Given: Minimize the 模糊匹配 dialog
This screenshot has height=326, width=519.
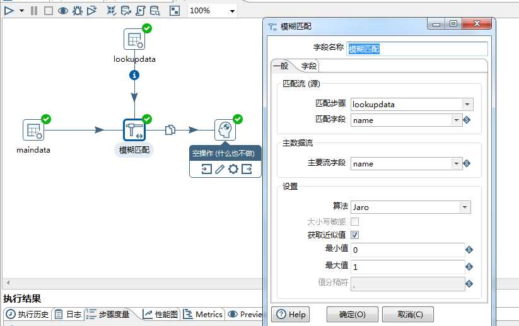Looking at the screenshot, I should (x=436, y=24).
